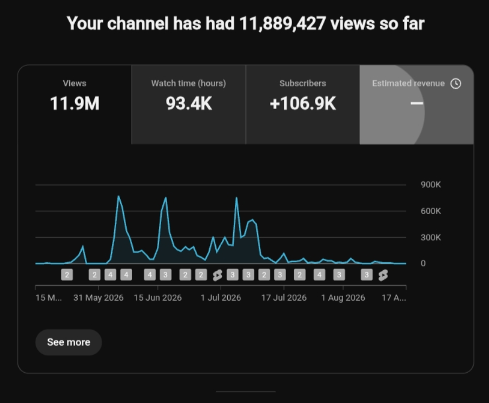
Task: Click the chart peak near mid-June
Action: (x=166, y=198)
